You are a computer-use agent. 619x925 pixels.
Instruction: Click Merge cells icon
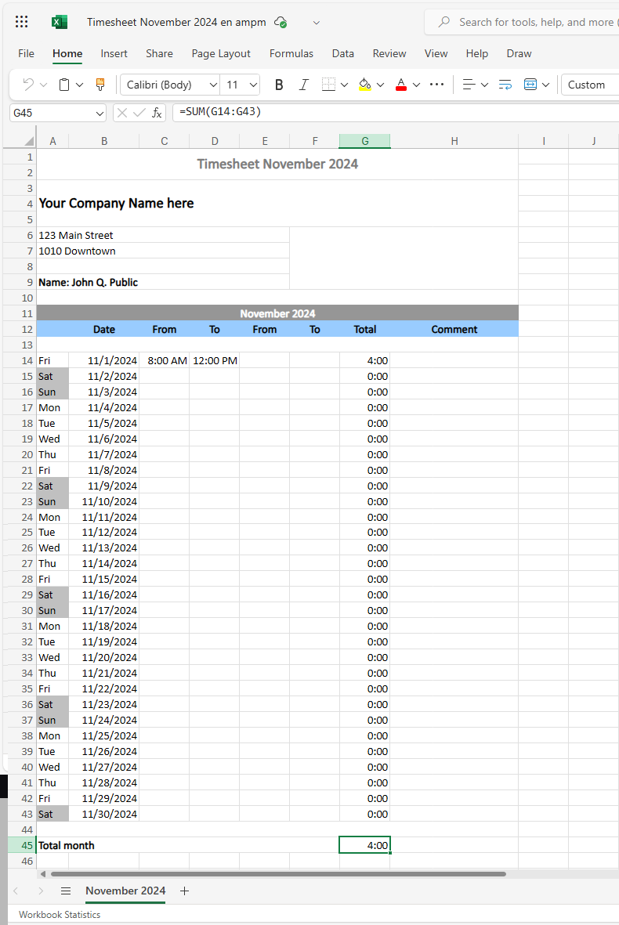530,85
